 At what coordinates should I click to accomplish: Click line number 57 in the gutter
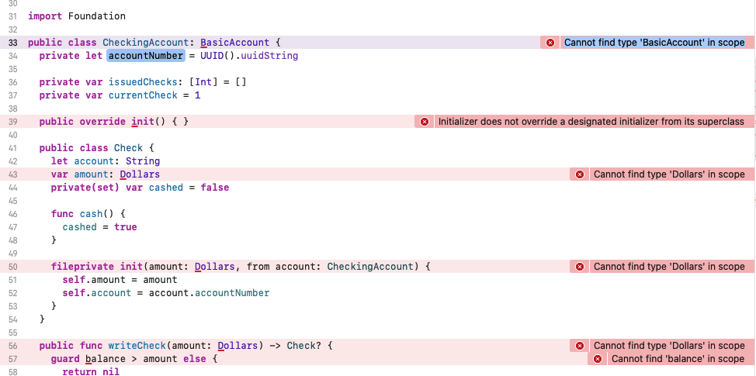12,359
